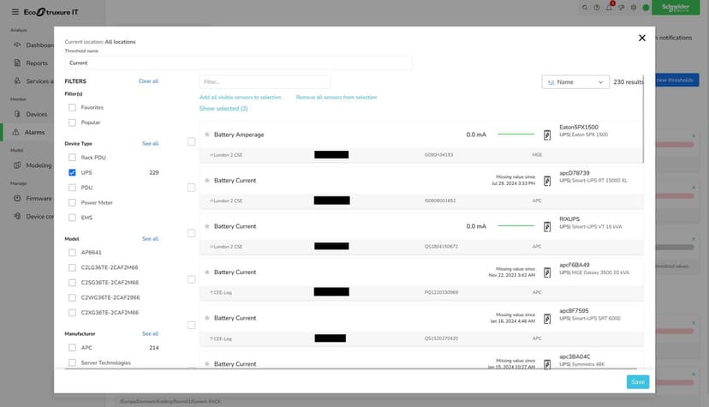Image resolution: width=709 pixels, height=407 pixels.
Task: Click the Devices sidebar icon
Action: pyautogui.click(x=17, y=114)
